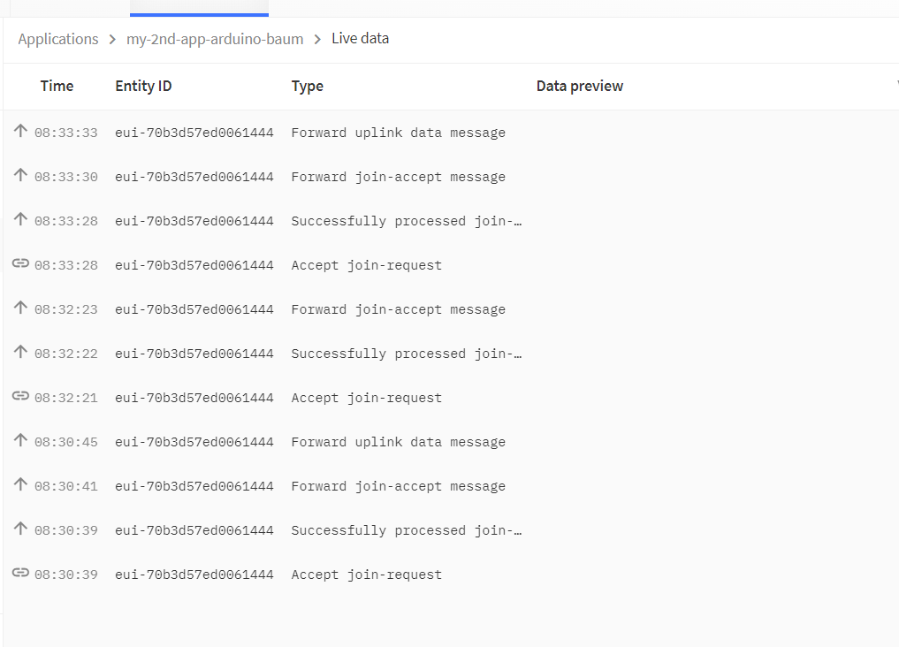This screenshot has width=899, height=647.
Task: Click entity ID eui-70b3d57ed0061444 in the 08:32:21 row
Action: click(194, 398)
